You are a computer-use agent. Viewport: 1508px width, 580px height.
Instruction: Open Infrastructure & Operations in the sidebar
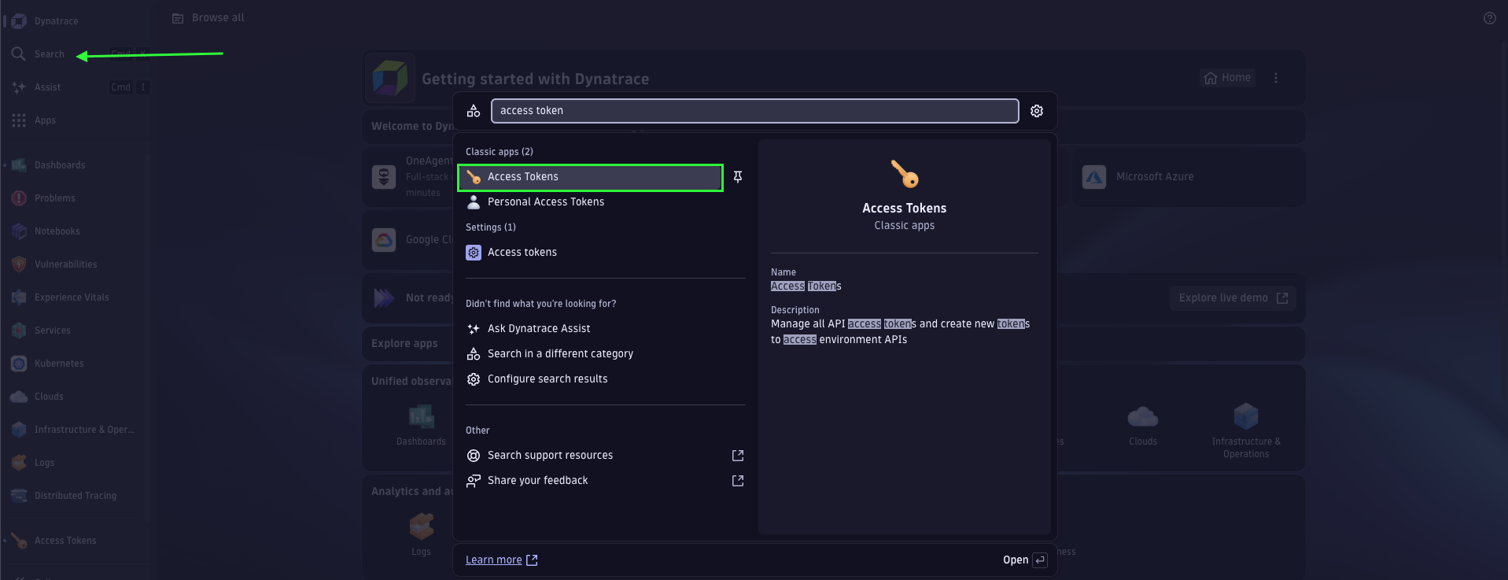coord(84,430)
